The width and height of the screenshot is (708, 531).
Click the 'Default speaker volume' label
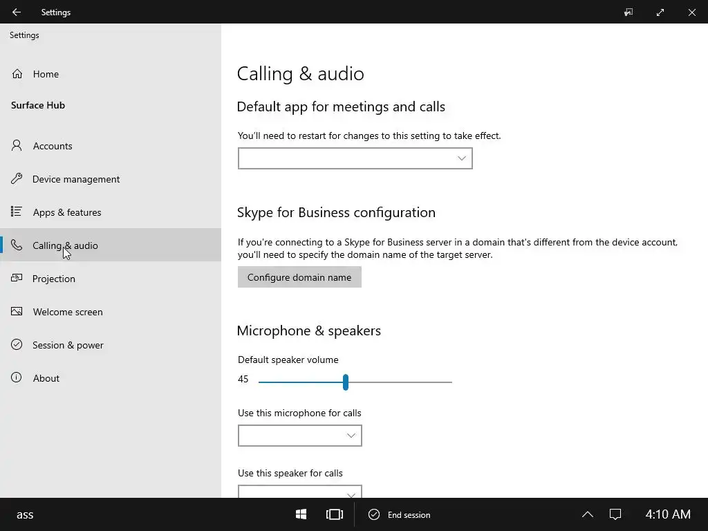[288, 360]
